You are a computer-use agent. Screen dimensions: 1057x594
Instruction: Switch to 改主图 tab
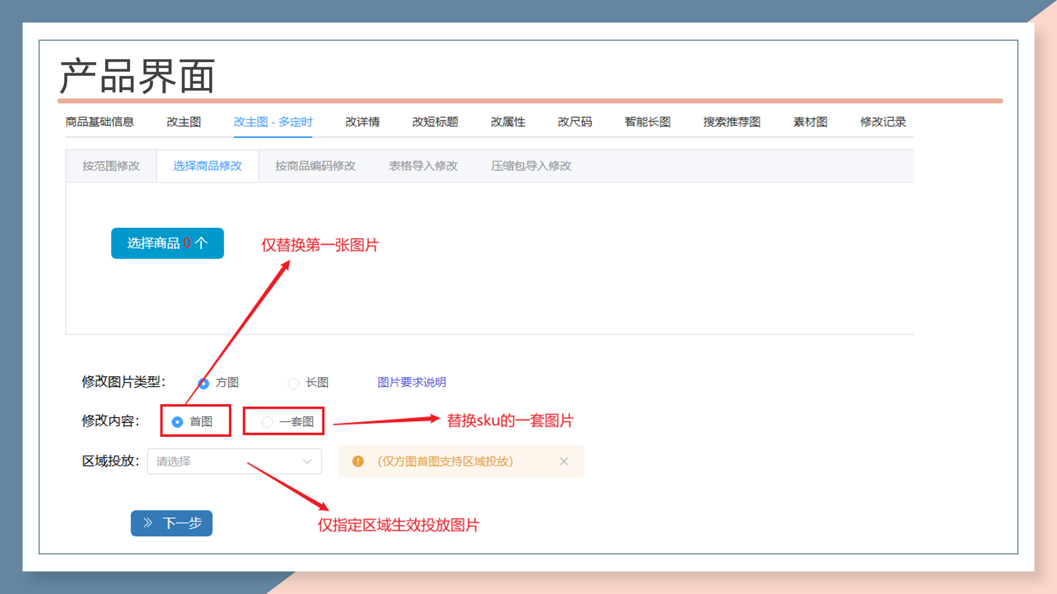[x=184, y=122]
